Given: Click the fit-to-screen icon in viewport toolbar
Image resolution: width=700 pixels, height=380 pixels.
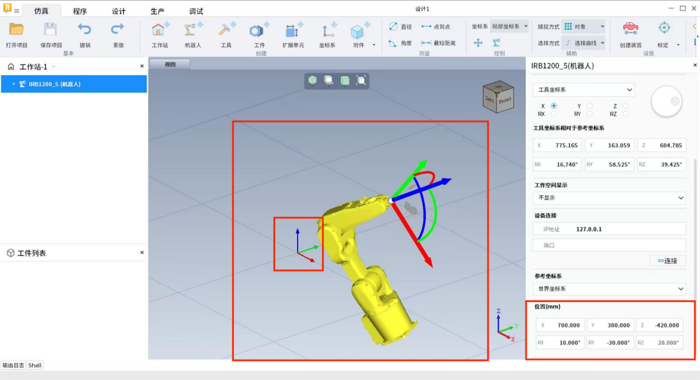Looking at the screenshot, I should [x=361, y=81].
